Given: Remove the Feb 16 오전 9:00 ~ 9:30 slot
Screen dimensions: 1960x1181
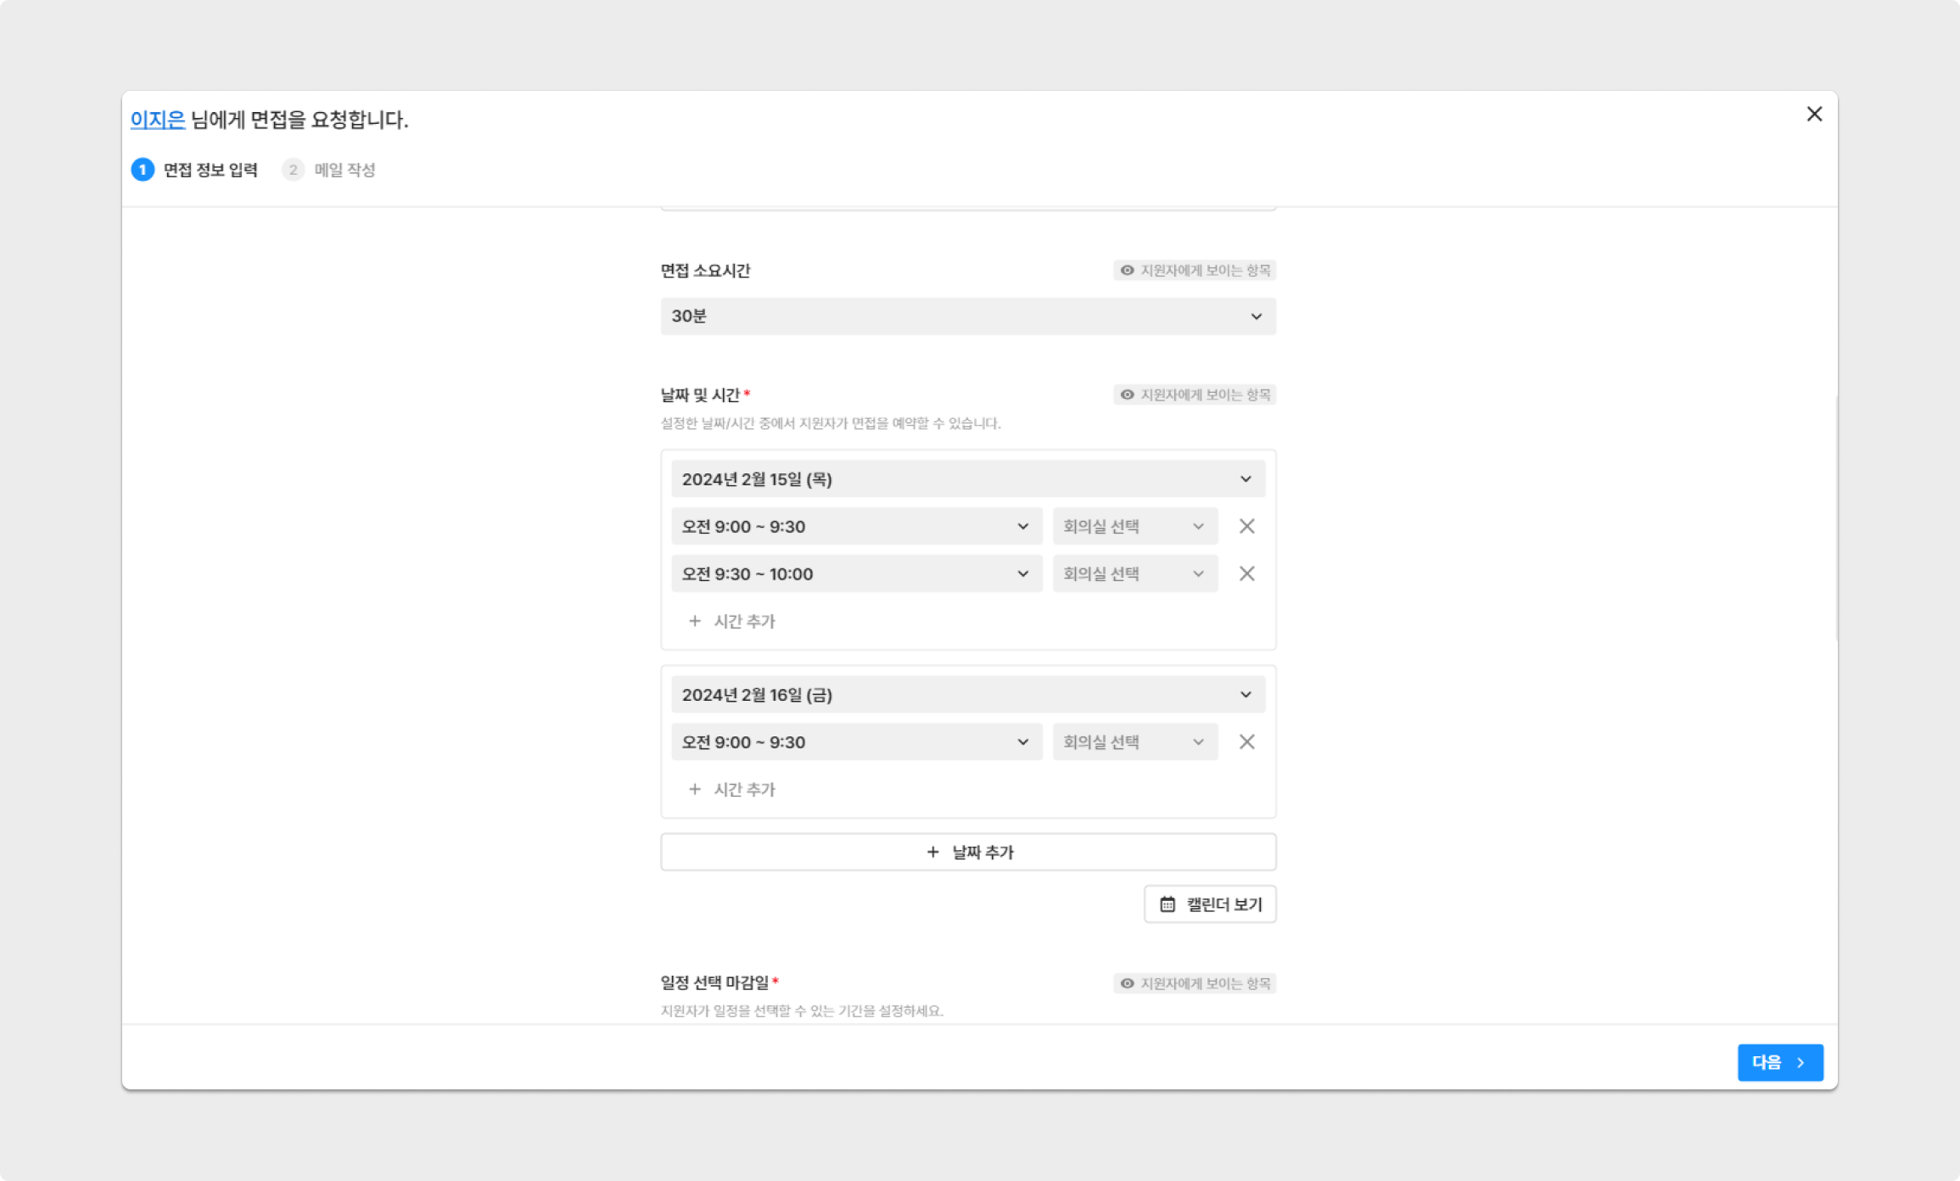Looking at the screenshot, I should point(1246,742).
